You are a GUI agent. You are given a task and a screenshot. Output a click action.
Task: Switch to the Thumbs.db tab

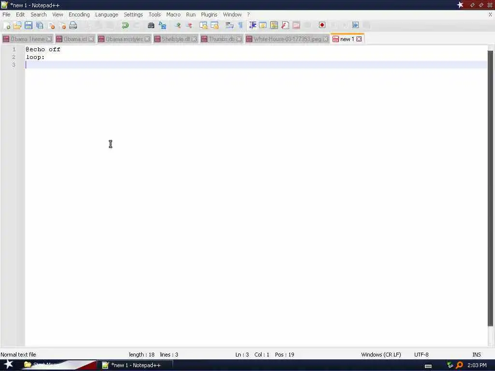coord(221,39)
